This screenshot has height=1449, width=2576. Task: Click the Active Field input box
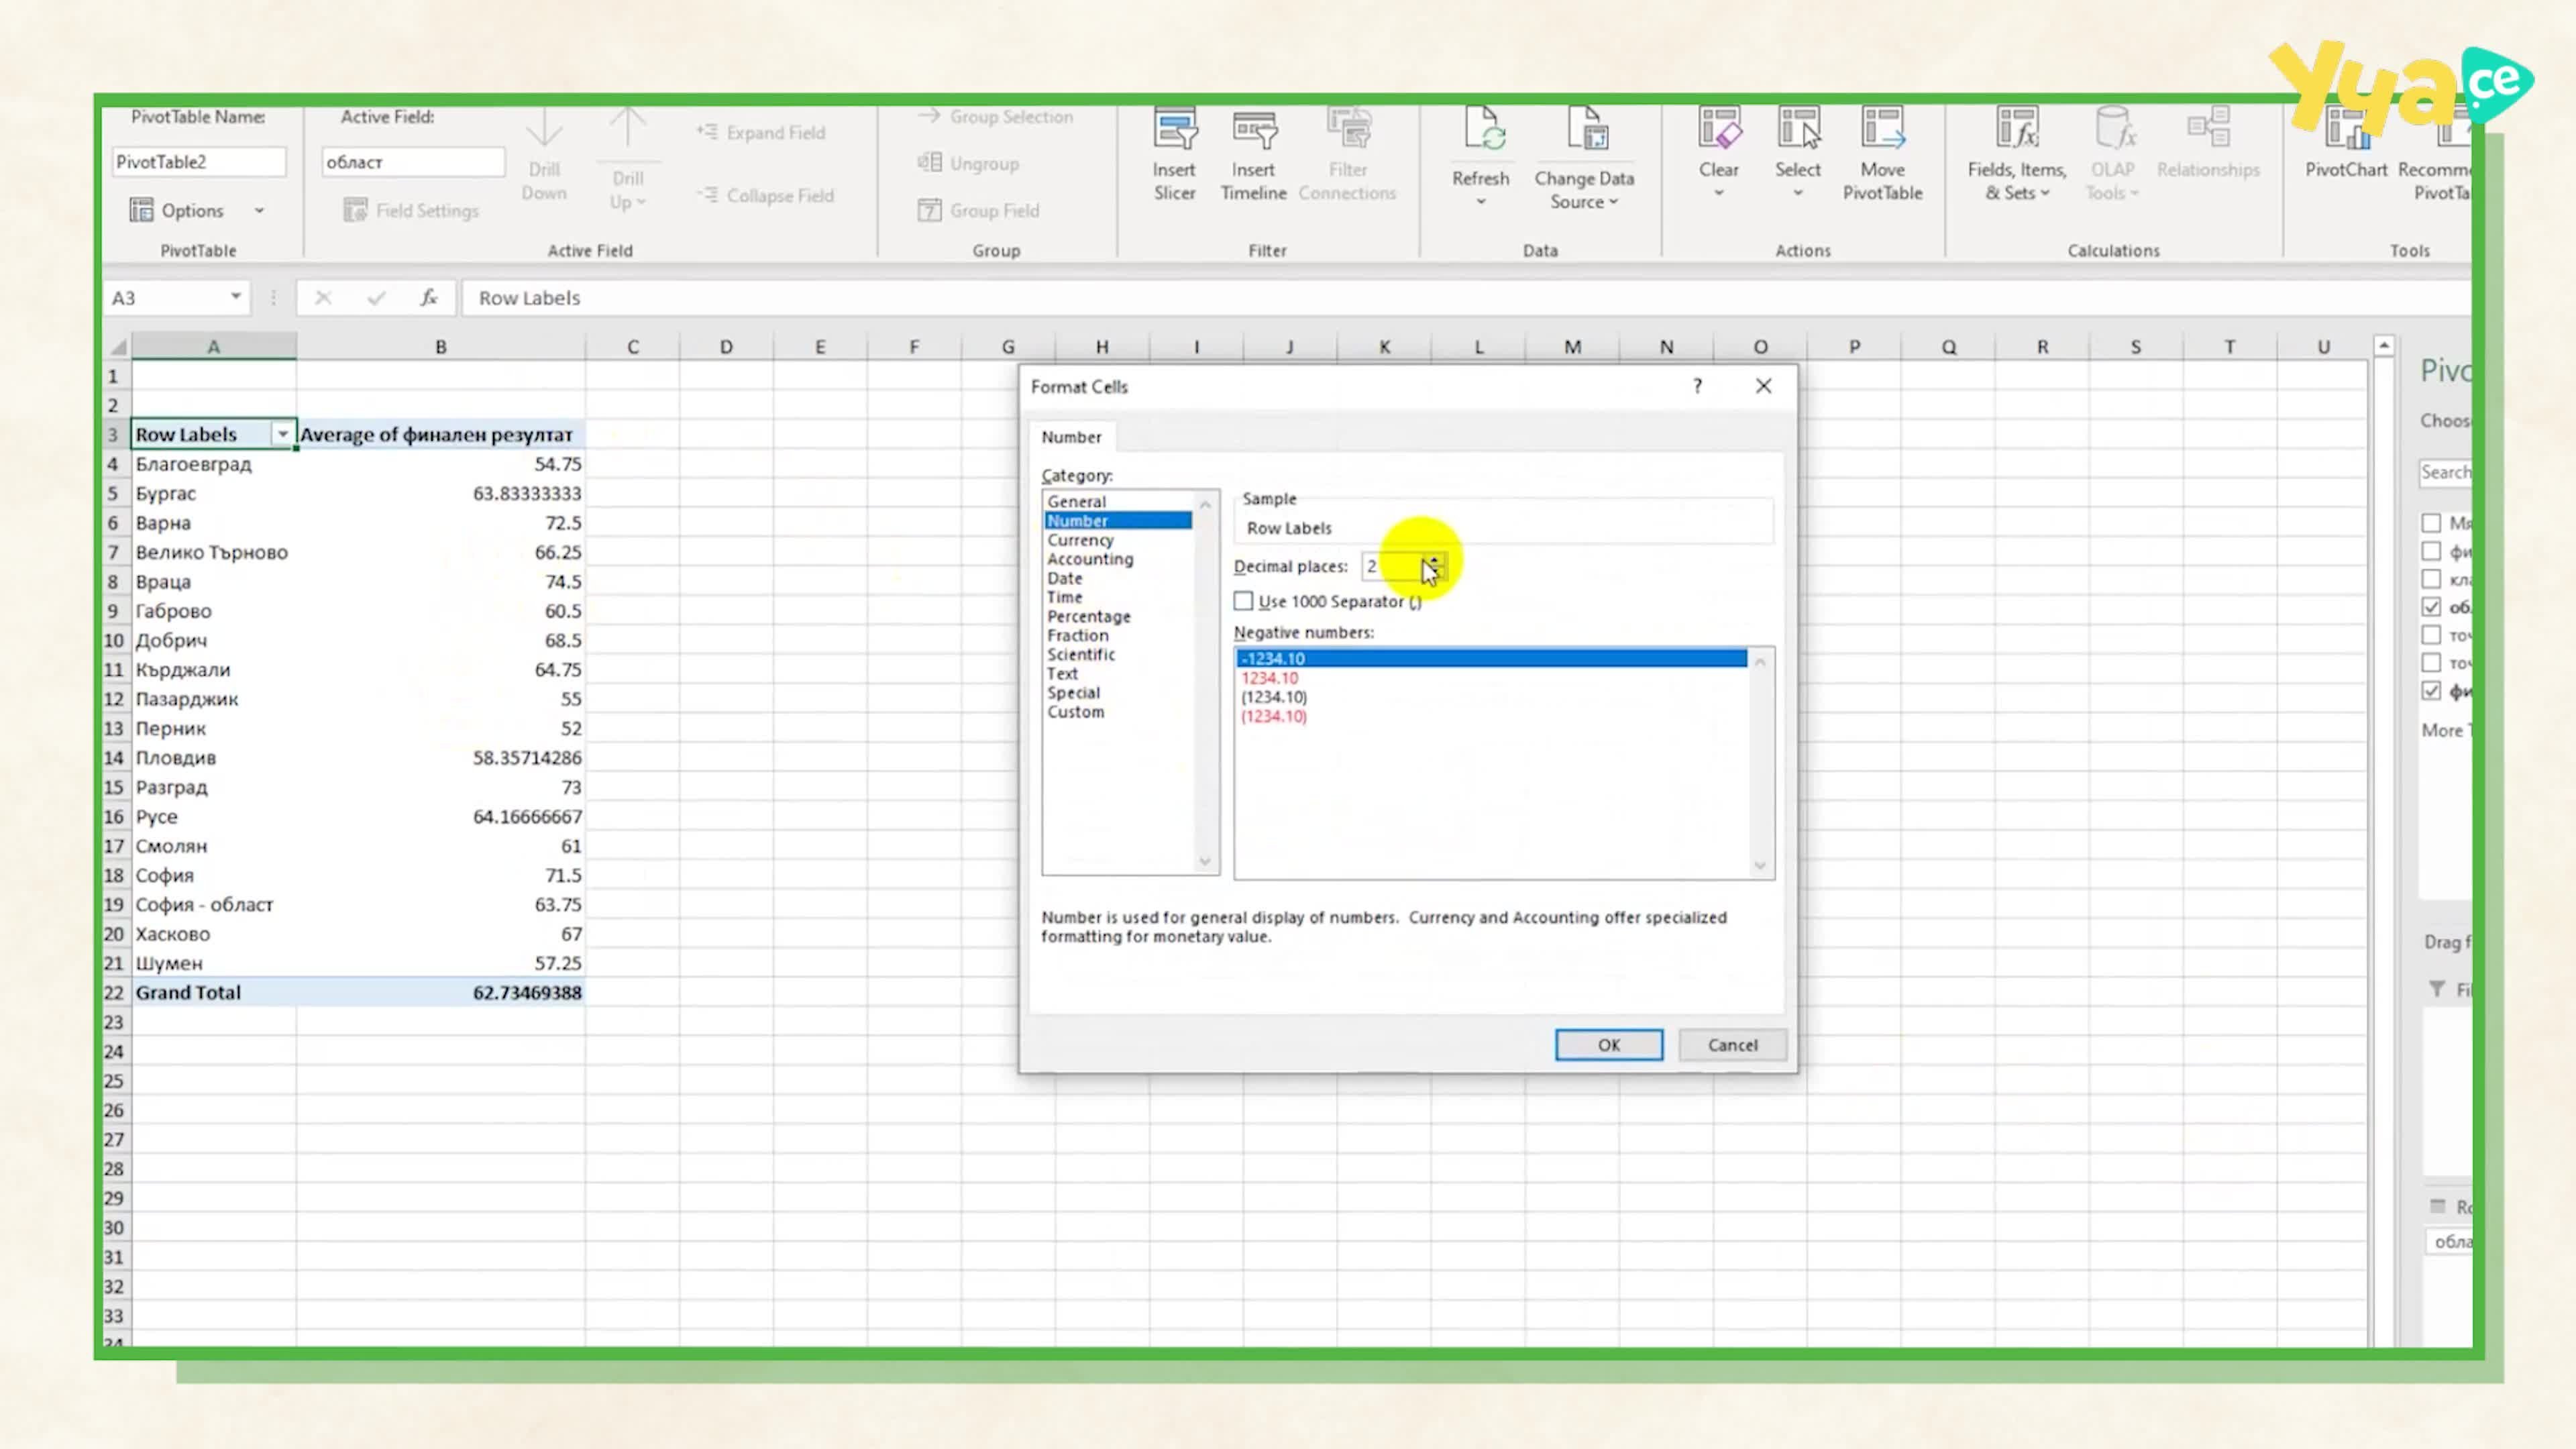point(412,162)
